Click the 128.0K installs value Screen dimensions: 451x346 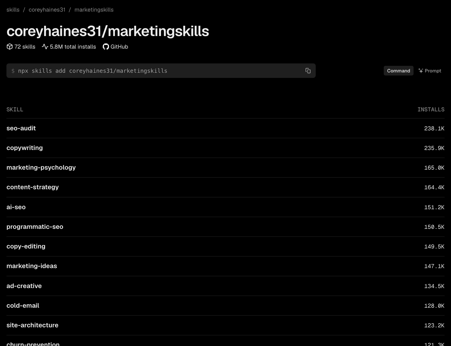coord(434,306)
